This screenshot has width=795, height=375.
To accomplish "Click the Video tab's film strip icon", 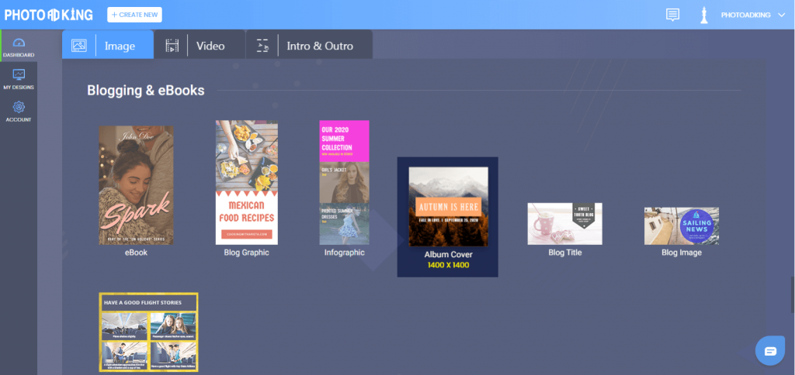I will click(172, 46).
